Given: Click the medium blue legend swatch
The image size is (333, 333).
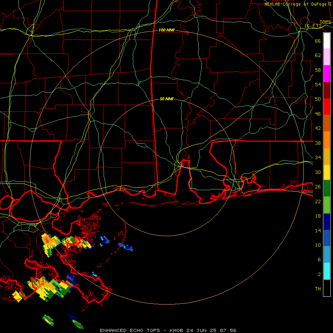Looking at the screenshot, I should [327, 238].
